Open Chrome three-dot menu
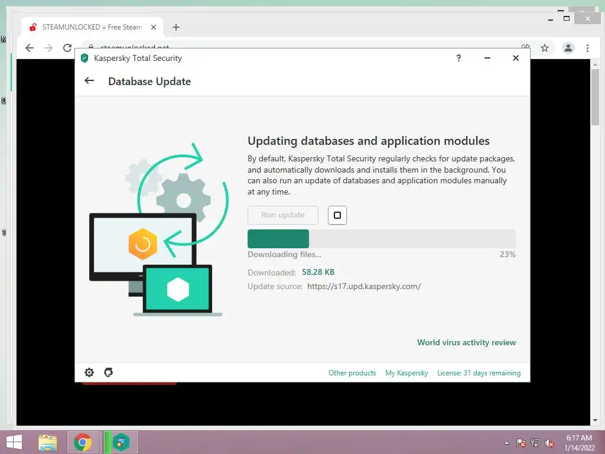The image size is (605, 454). point(587,48)
